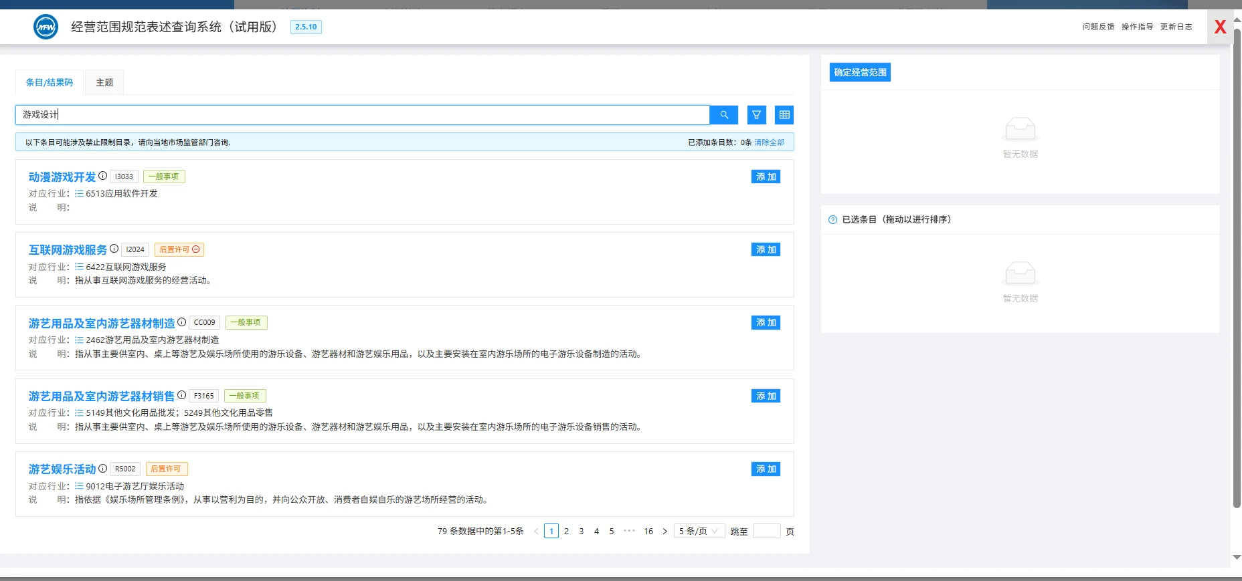
Task: Select the 条目/结果码 tab
Action: (x=50, y=83)
